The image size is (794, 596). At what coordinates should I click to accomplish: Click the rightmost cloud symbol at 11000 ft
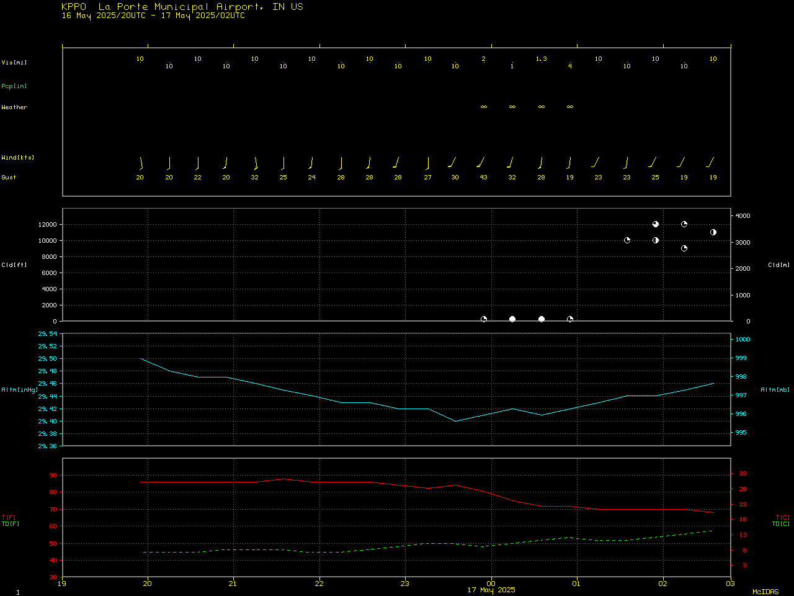[713, 232]
